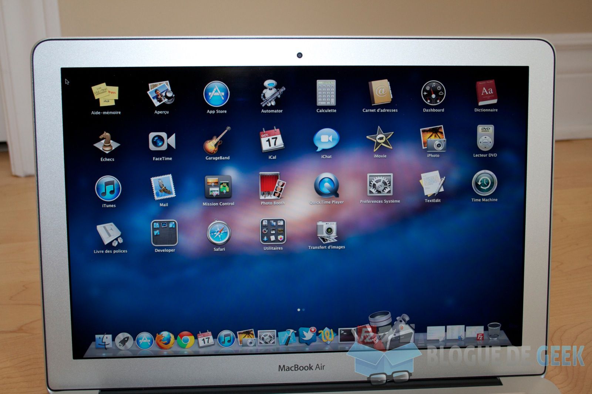Screen dimensions: 592x394
Task: Open Aide-mémoire from Launchpad
Action: point(105,95)
